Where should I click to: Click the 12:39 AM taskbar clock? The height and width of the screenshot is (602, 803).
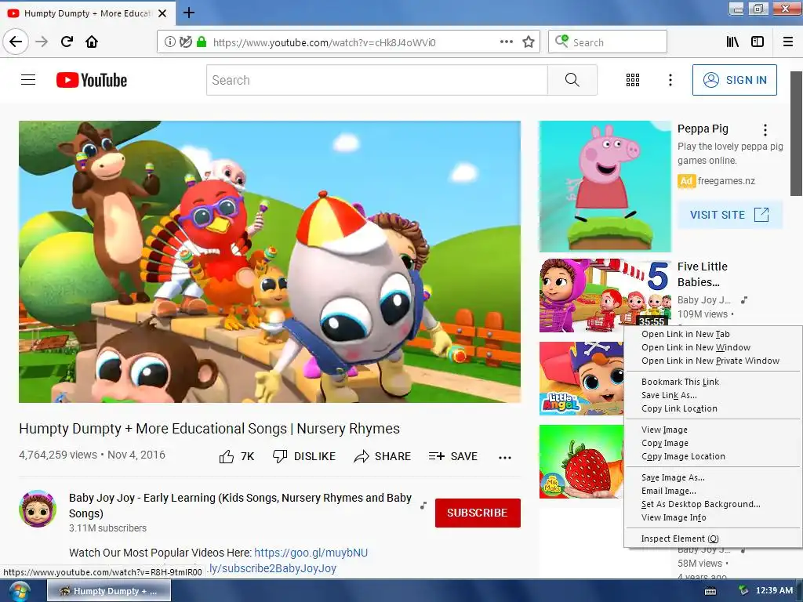774,591
